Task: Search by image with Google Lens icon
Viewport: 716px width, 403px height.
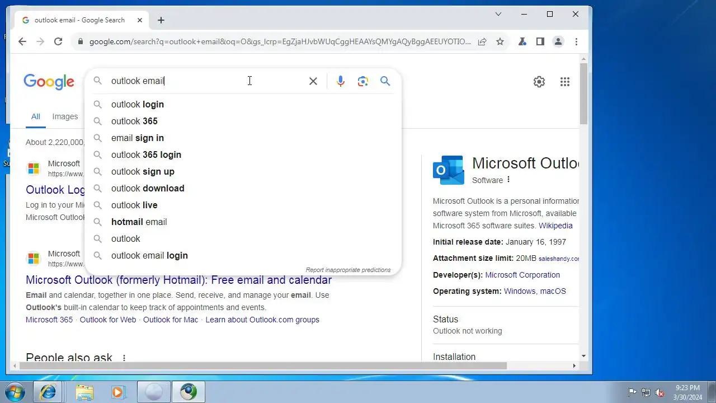Action: pos(363,81)
